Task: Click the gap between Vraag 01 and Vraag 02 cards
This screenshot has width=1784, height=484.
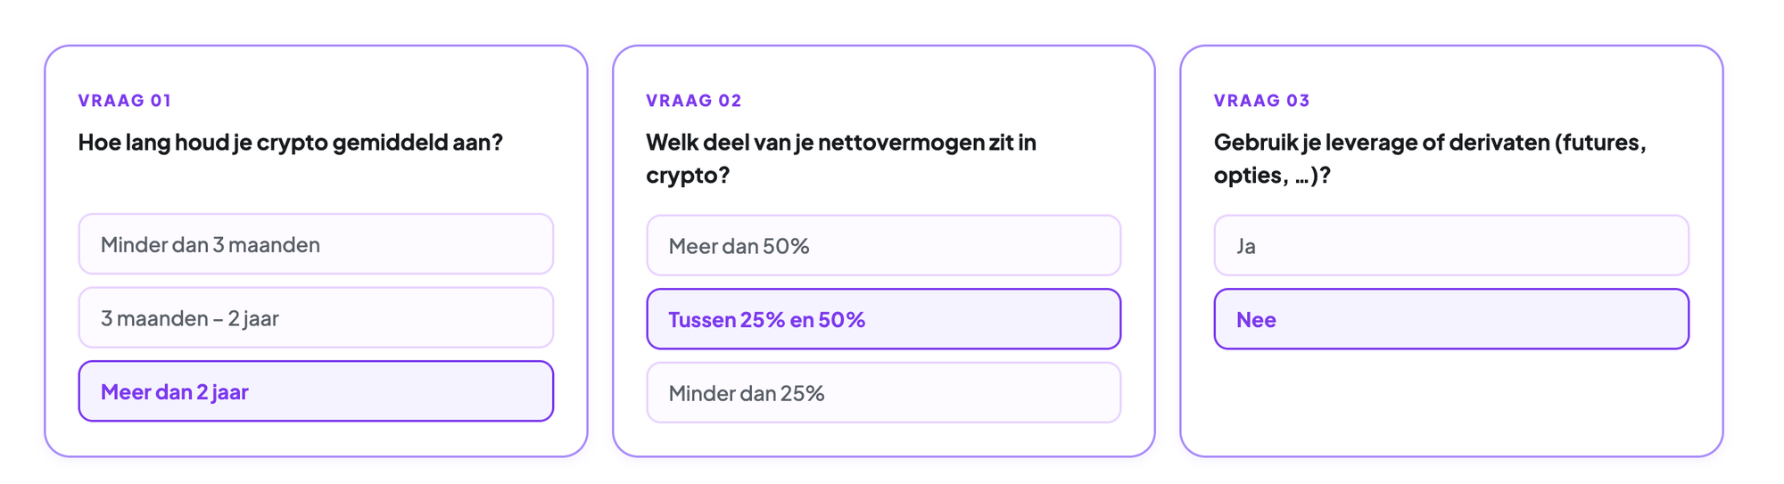Action: tap(600, 251)
